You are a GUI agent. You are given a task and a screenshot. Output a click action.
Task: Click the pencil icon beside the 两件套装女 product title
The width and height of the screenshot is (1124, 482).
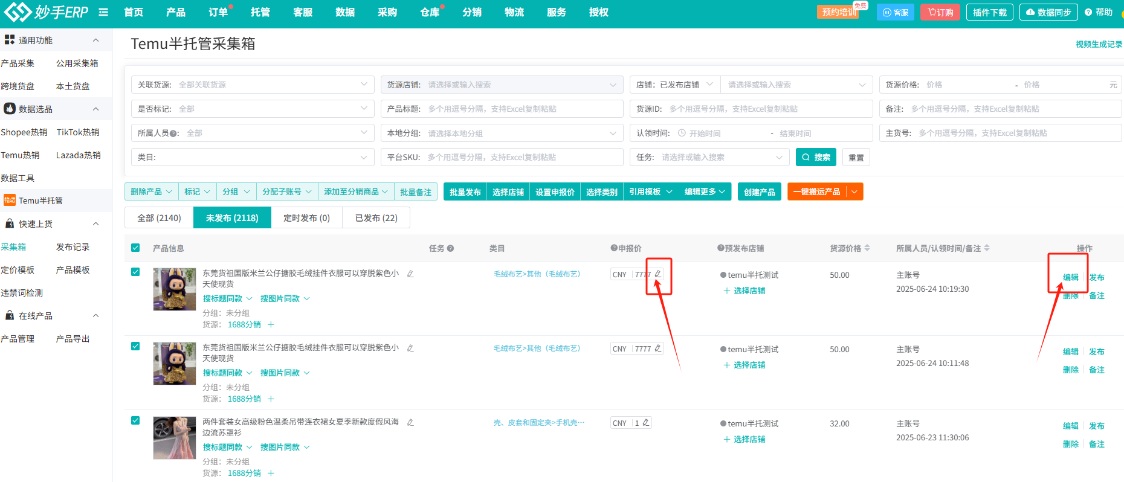(410, 422)
